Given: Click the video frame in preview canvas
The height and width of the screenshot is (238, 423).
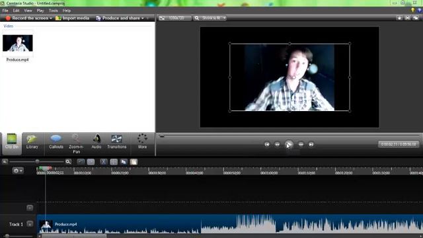Looking at the screenshot, I should [289, 77].
